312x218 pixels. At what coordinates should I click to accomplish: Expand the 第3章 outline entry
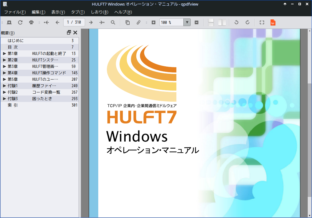pos(4,66)
